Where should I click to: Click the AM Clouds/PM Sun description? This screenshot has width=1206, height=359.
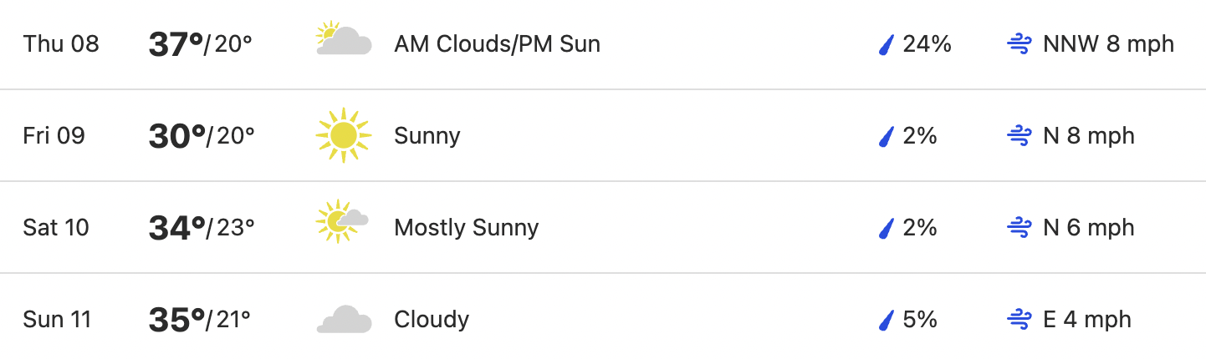tap(497, 44)
